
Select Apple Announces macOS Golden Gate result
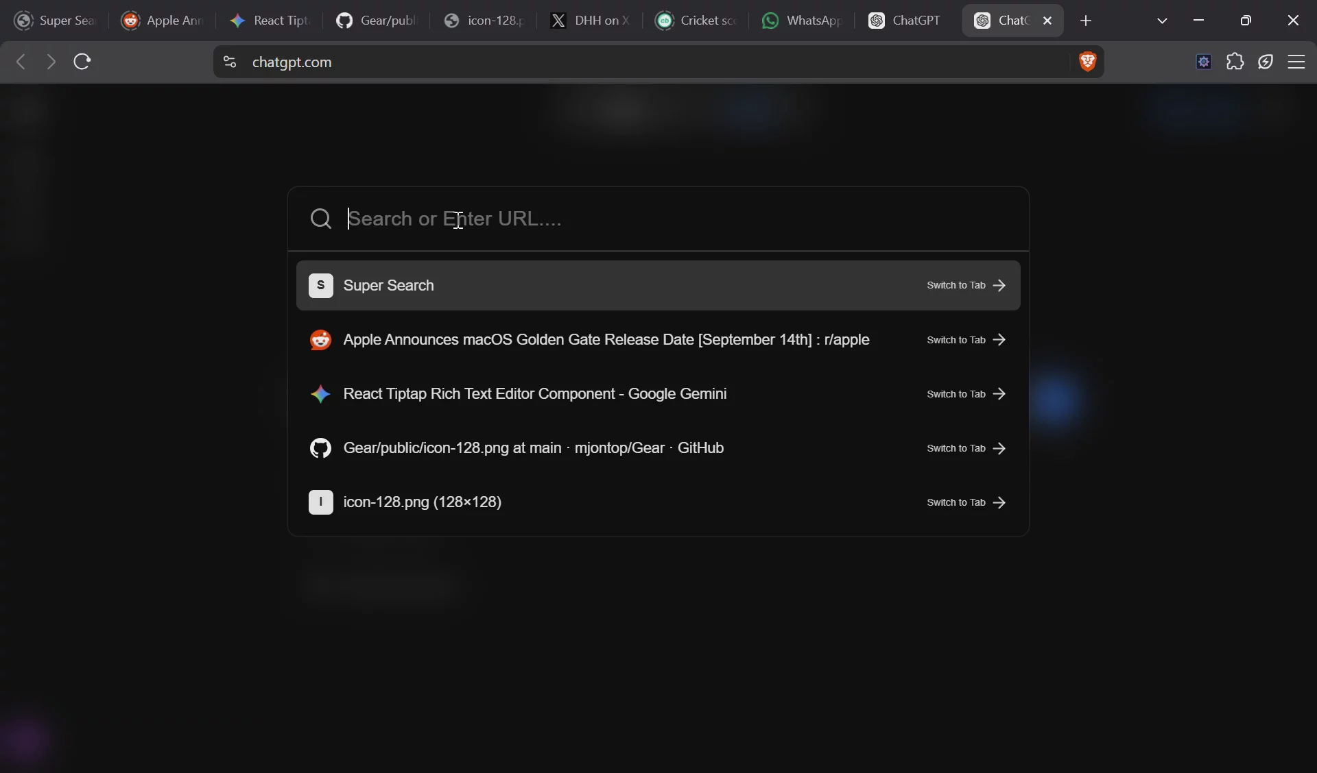pyautogui.click(x=606, y=340)
